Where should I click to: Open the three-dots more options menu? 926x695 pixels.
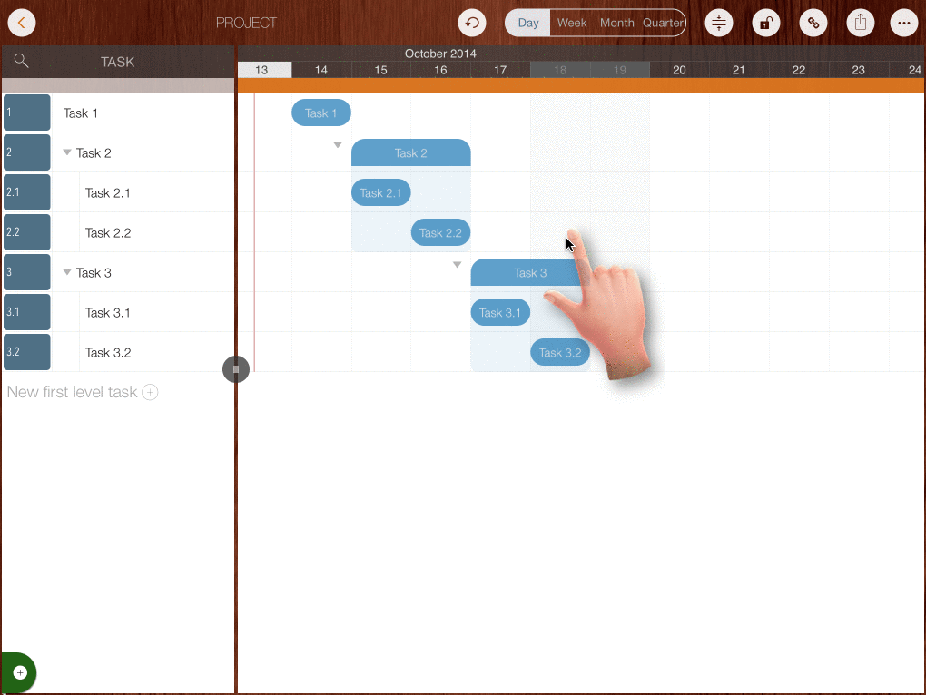click(x=903, y=23)
